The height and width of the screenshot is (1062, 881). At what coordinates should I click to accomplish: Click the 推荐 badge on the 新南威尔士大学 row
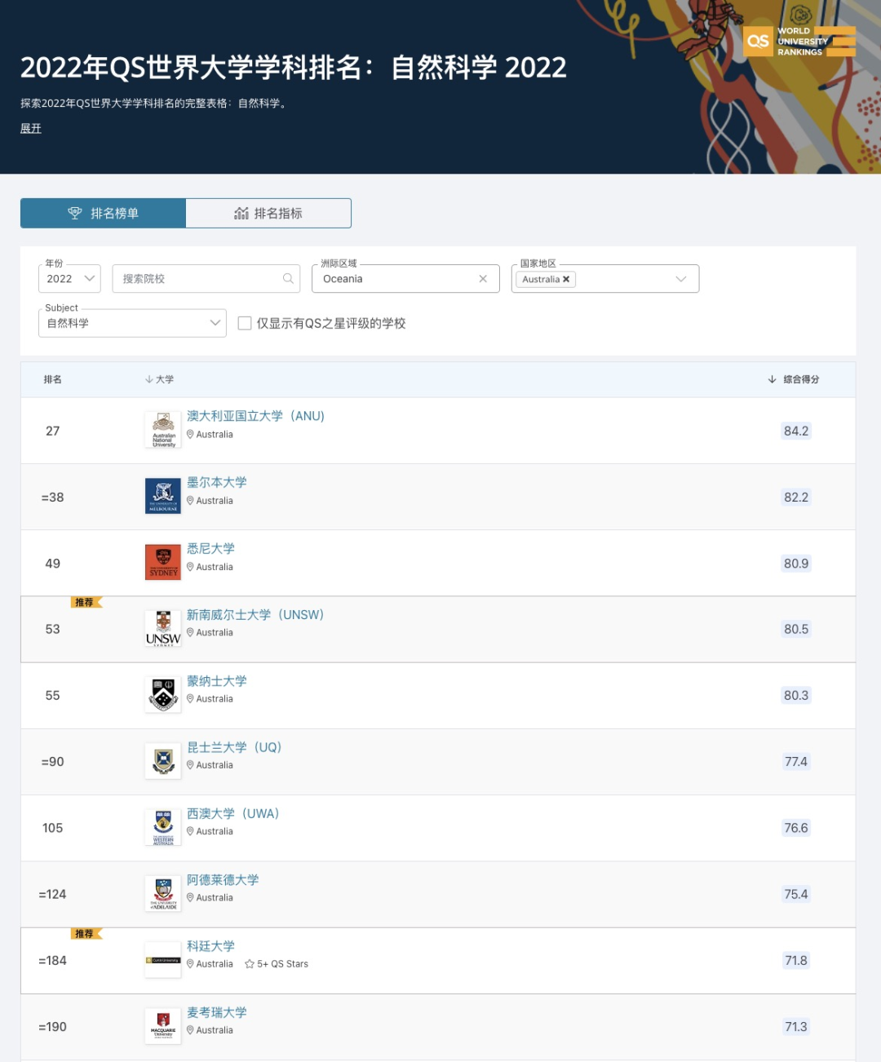click(86, 603)
